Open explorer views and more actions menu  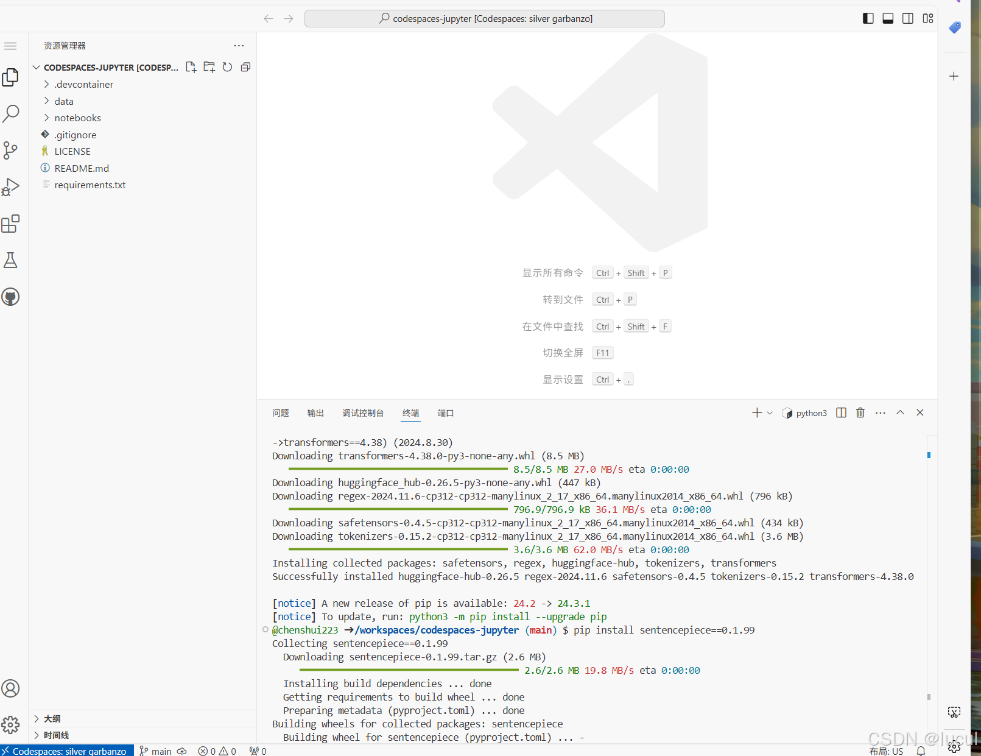point(239,46)
